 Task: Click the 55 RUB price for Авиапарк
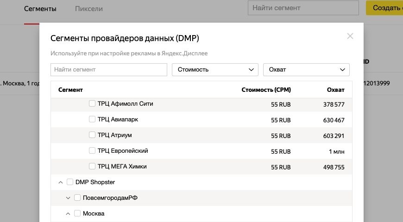pyautogui.click(x=281, y=120)
